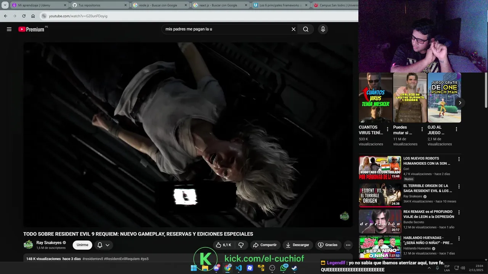Image resolution: width=488 pixels, height=274 pixels.
Task: Open the #residentevil hashtag link
Action: point(93,259)
